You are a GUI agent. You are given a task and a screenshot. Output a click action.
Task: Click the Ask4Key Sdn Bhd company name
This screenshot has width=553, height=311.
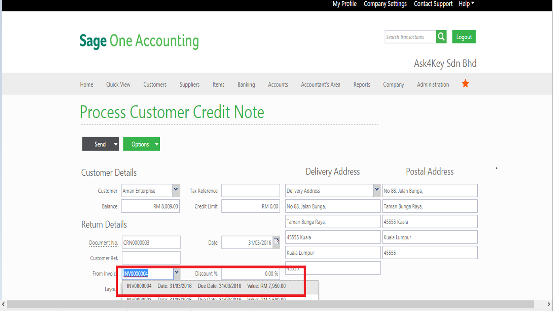445,64
